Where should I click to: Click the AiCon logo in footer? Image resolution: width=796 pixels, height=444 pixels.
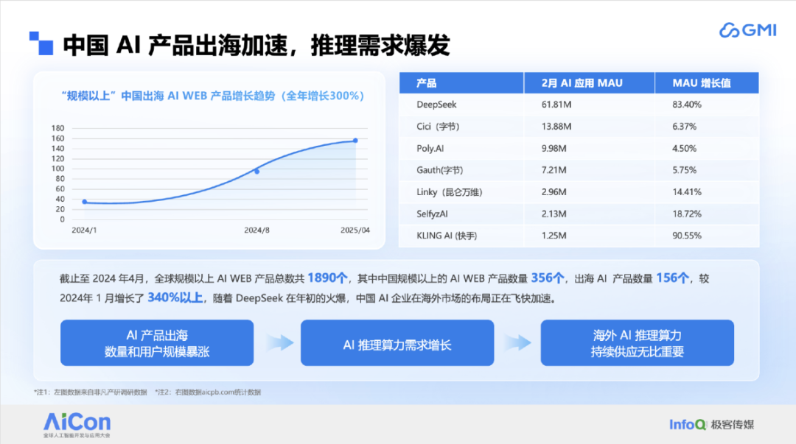tap(77, 424)
